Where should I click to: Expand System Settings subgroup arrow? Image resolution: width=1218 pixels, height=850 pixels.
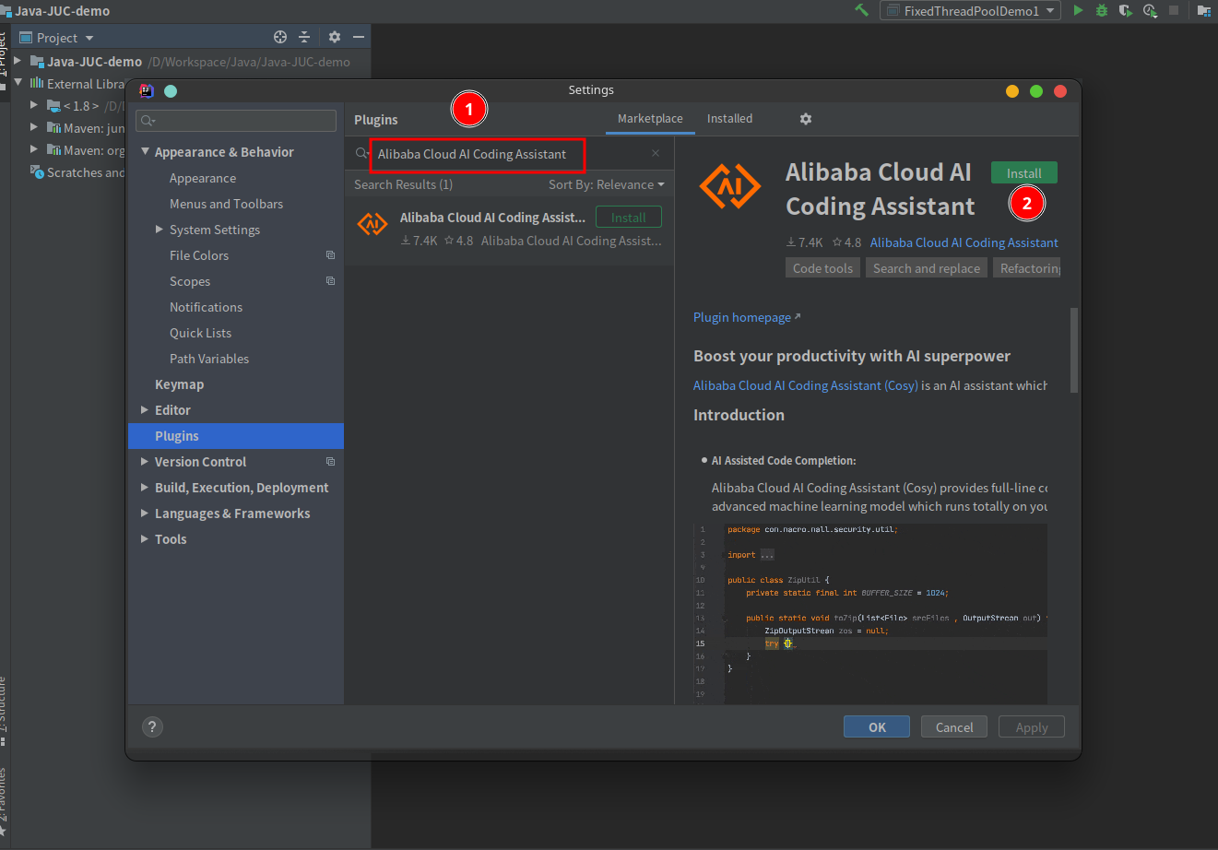[x=160, y=229]
